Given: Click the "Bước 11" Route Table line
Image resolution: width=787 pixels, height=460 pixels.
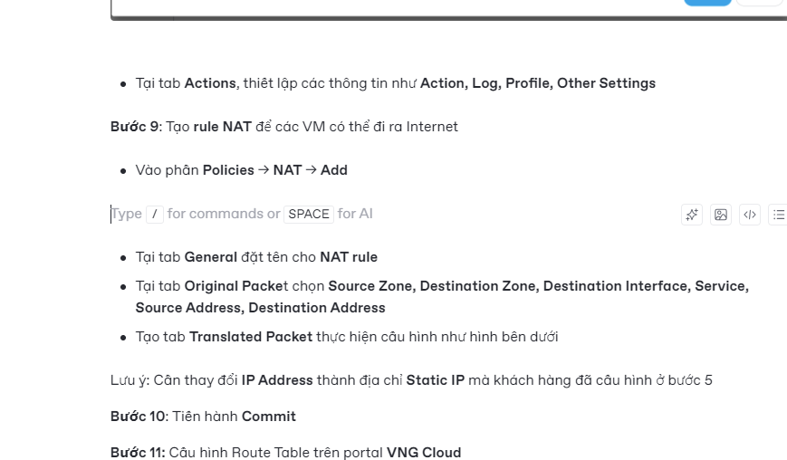Looking at the screenshot, I should pos(285,453).
